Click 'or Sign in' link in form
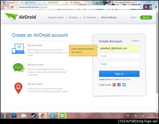Screen dimensions: 159x124 [x=136, y=41]
